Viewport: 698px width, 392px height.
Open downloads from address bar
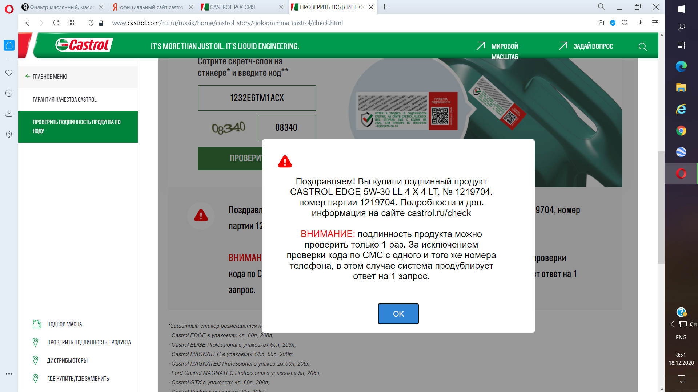tap(640, 23)
